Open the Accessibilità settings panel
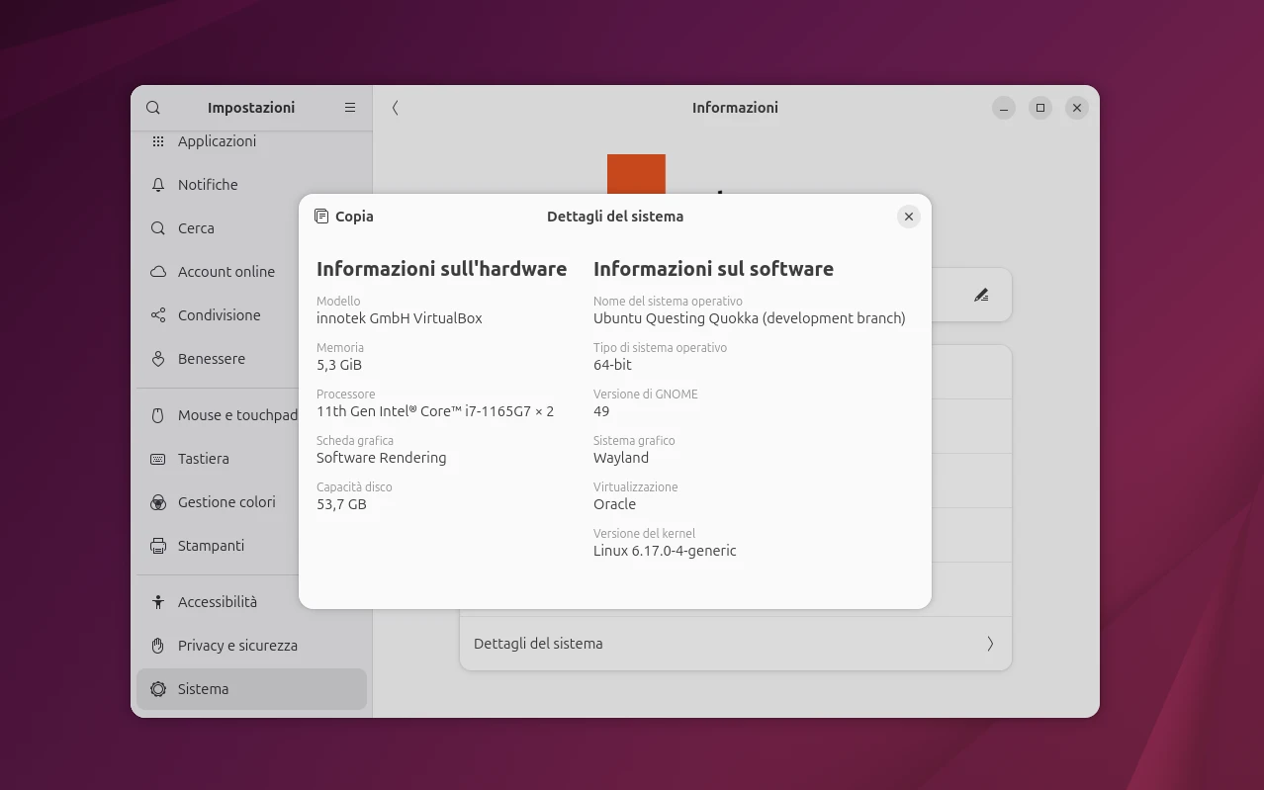1264x790 pixels. (219, 601)
